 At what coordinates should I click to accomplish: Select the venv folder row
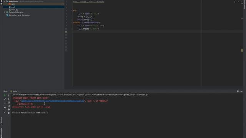point(33,4)
